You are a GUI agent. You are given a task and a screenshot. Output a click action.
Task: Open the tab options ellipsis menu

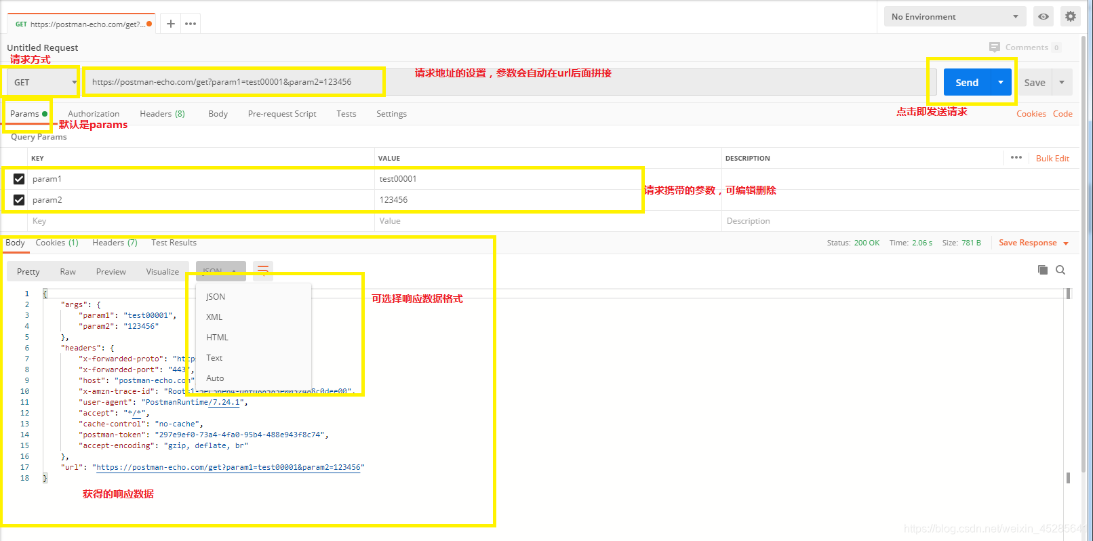point(191,24)
